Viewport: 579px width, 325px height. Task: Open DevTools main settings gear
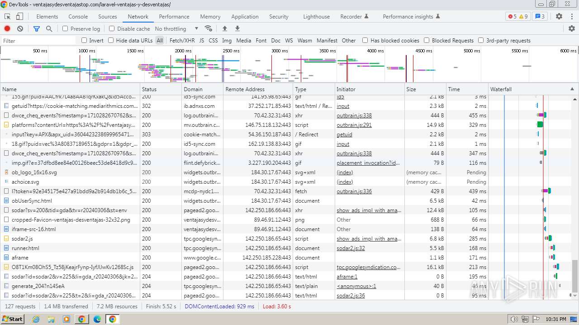(559, 16)
